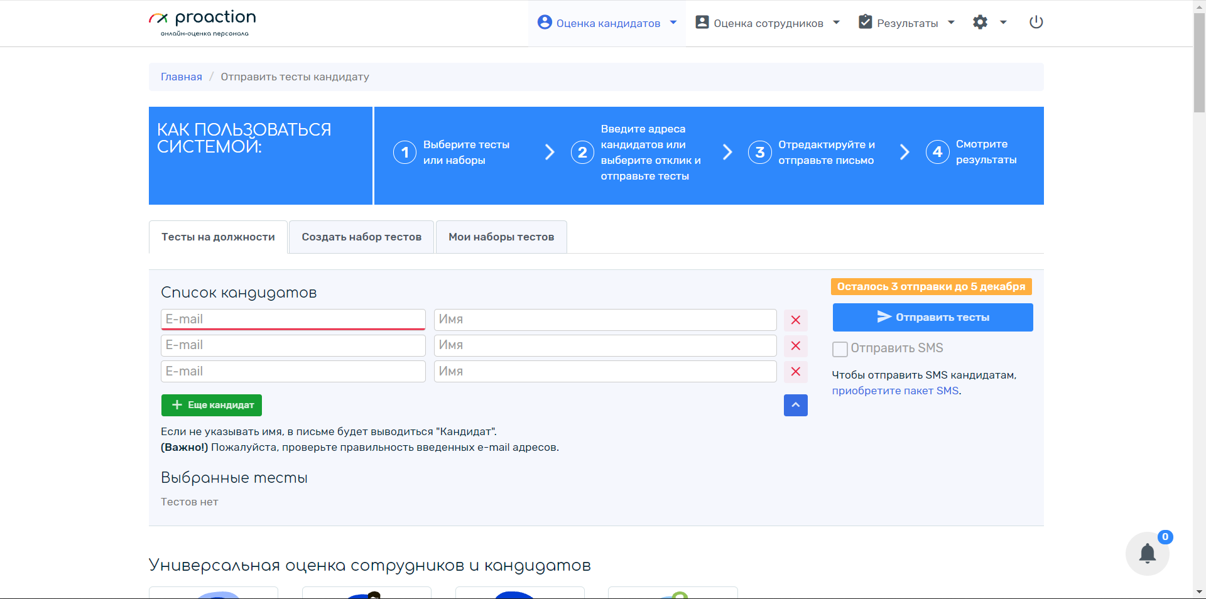Click the Универсальная оценка сотрудников heading

(x=370, y=566)
